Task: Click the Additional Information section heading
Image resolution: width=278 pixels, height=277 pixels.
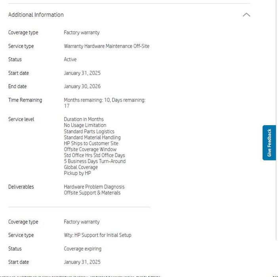Action: [x=36, y=15]
